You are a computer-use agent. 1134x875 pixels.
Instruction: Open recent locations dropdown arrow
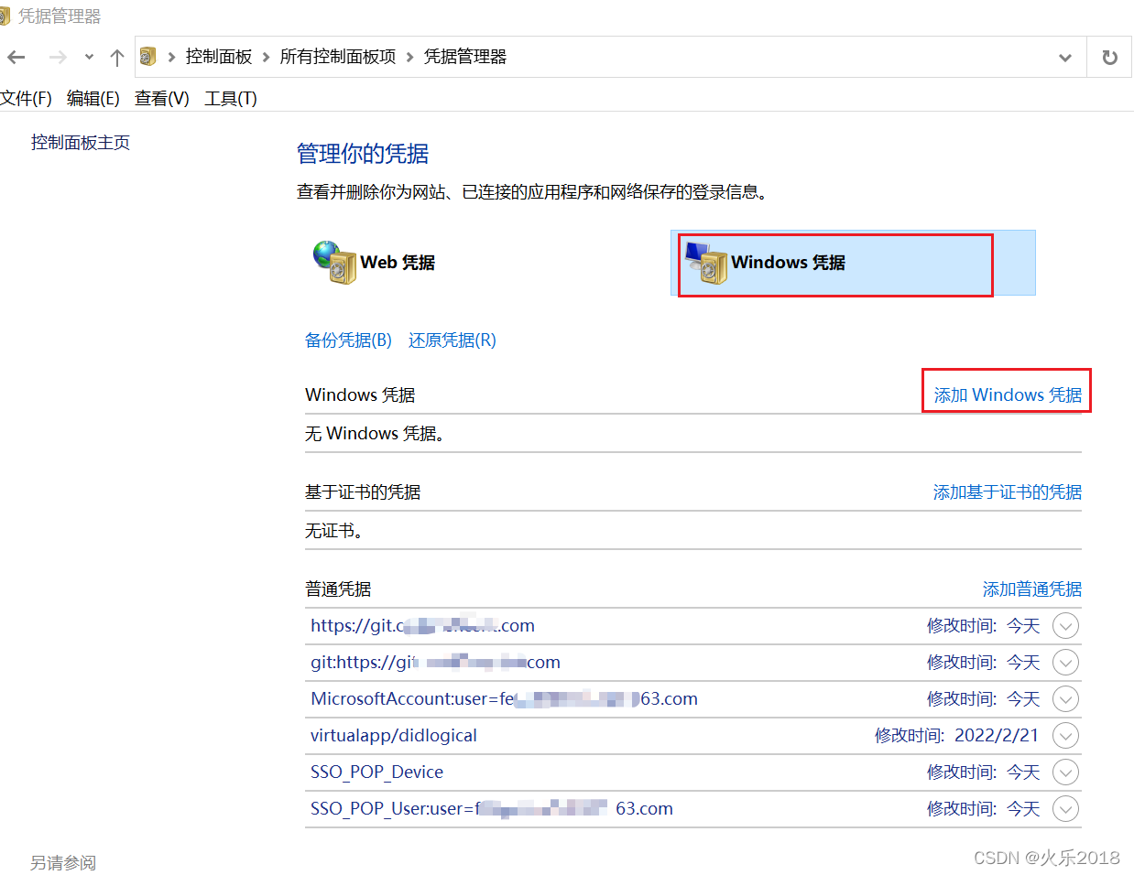point(89,58)
